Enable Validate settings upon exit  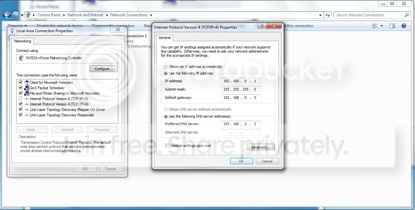click(167, 145)
